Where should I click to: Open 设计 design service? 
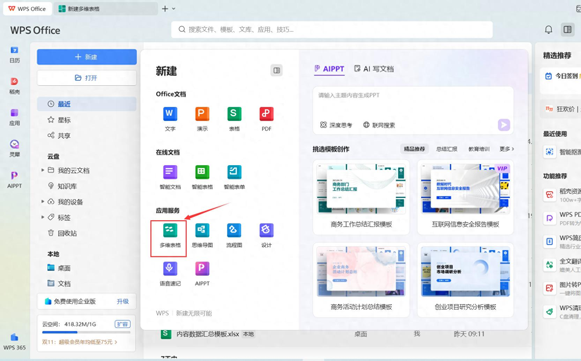266,236
